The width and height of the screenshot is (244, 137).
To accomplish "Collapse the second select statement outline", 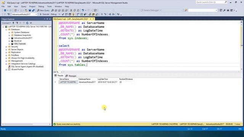I will [x=58, y=46].
